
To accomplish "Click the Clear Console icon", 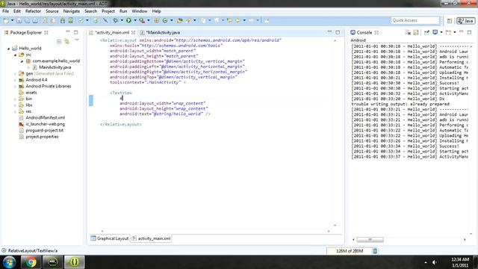I will pyautogui.click(x=408, y=32).
